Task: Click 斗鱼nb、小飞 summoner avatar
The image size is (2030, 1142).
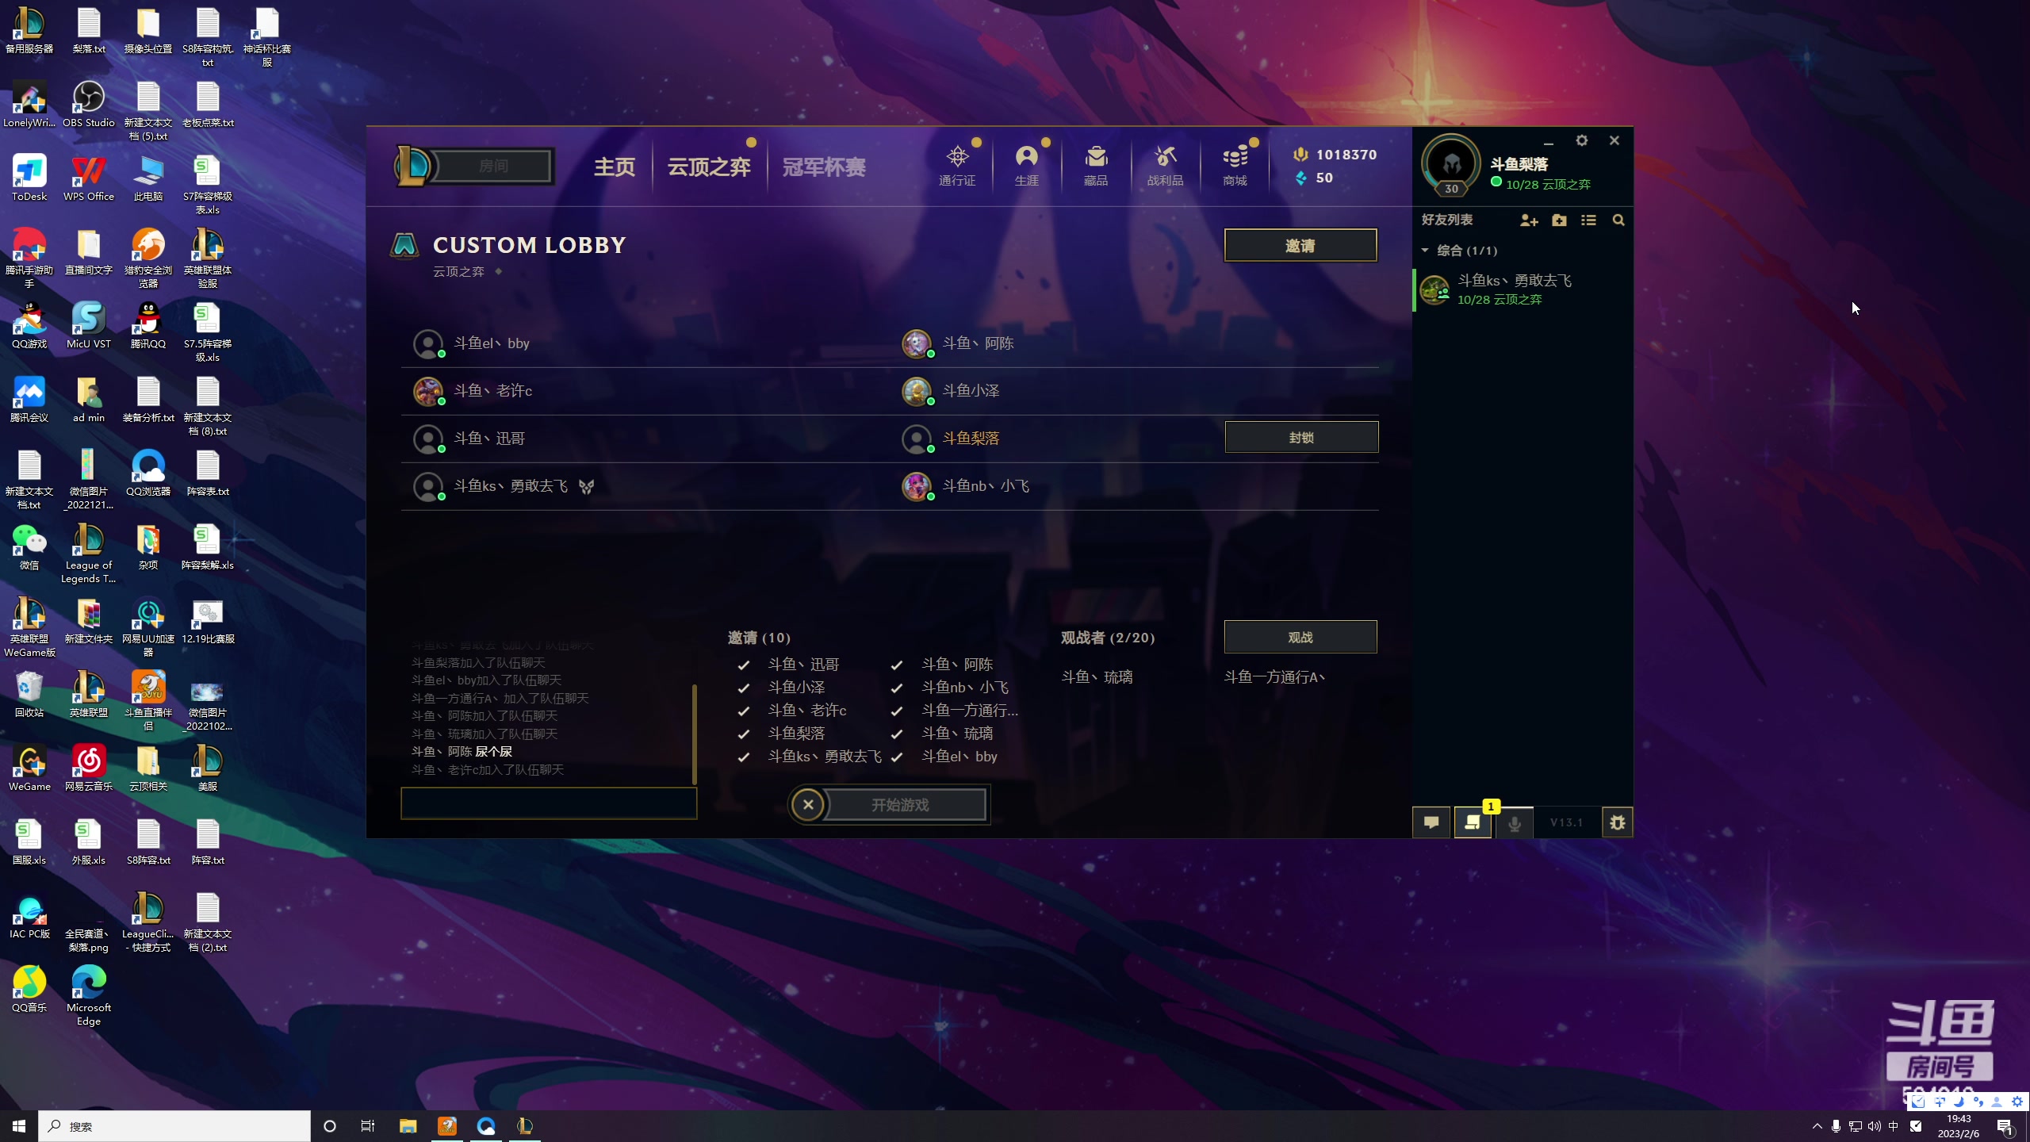Action: click(x=917, y=485)
